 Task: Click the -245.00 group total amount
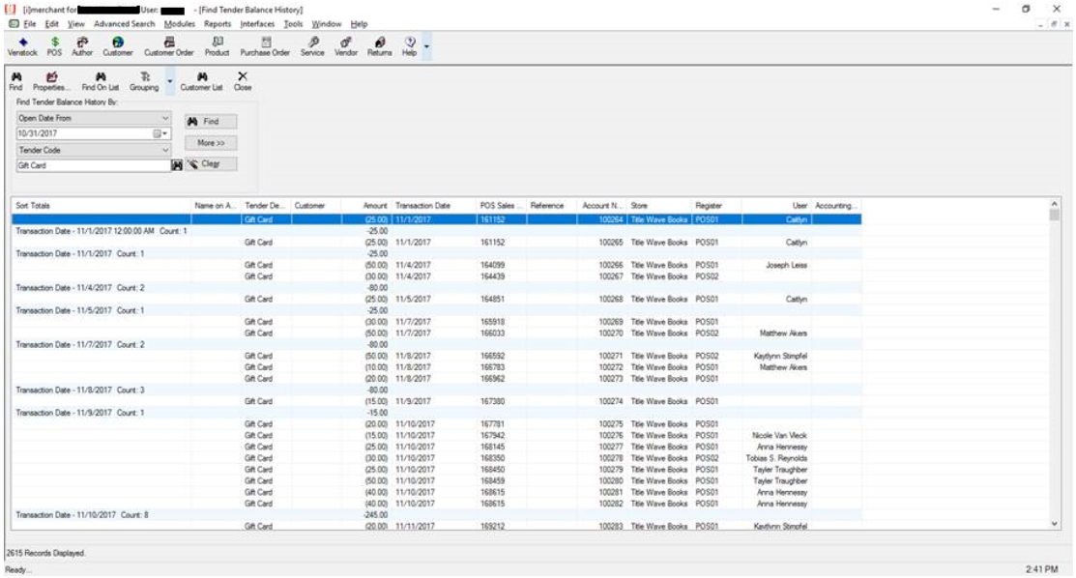click(x=375, y=515)
